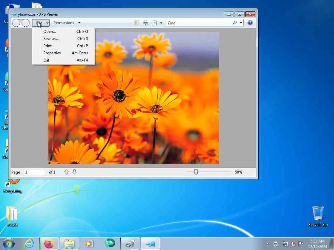Click the Show desktop strip

pos(331,243)
